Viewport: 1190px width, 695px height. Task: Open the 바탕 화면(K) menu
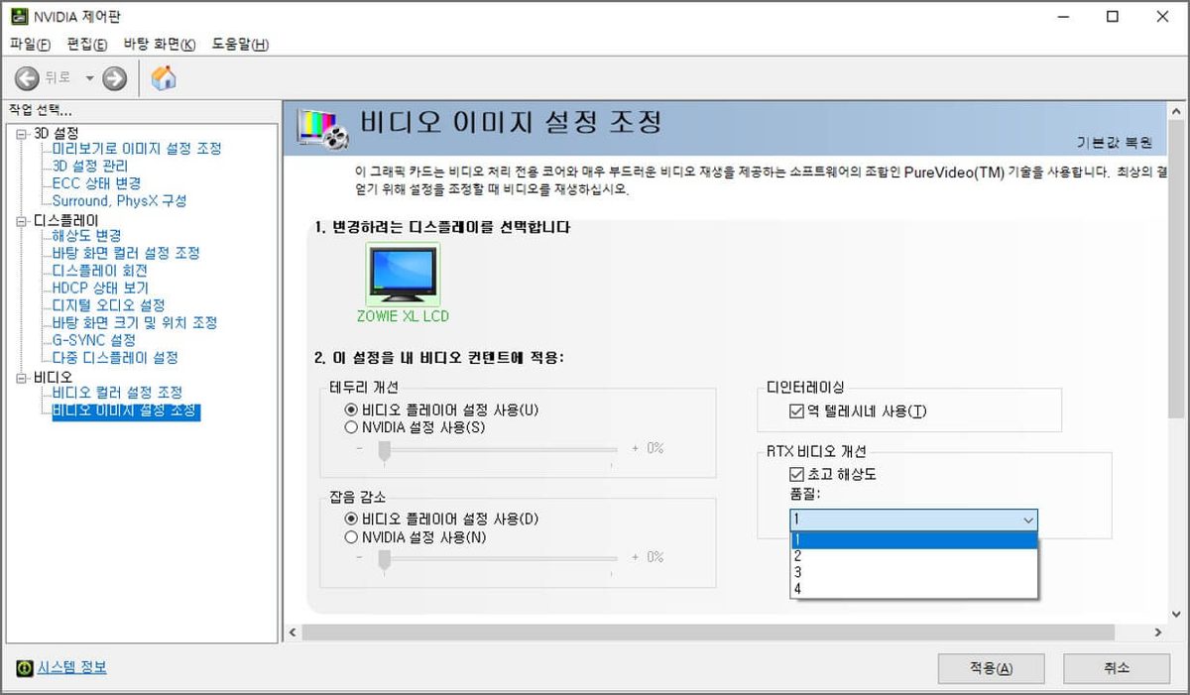pyautogui.click(x=160, y=45)
